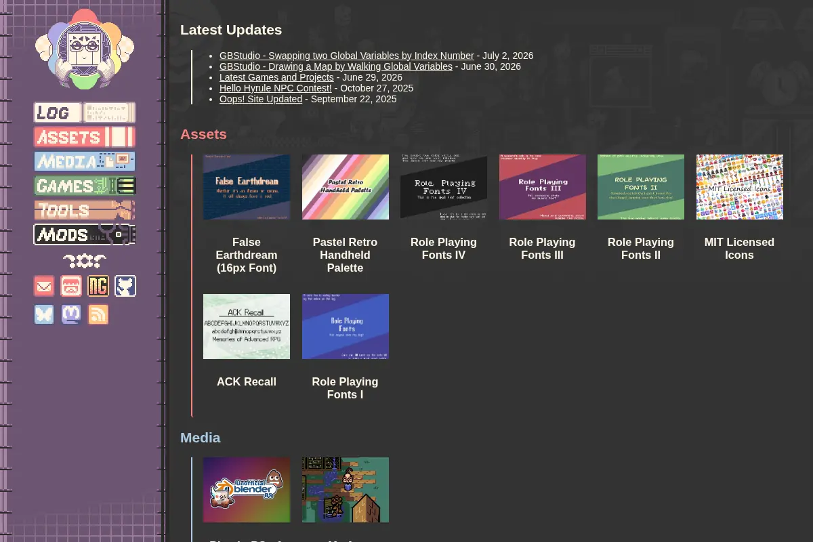
Task: Select the TOOLS navigation banner
Action: coord(85,210)
